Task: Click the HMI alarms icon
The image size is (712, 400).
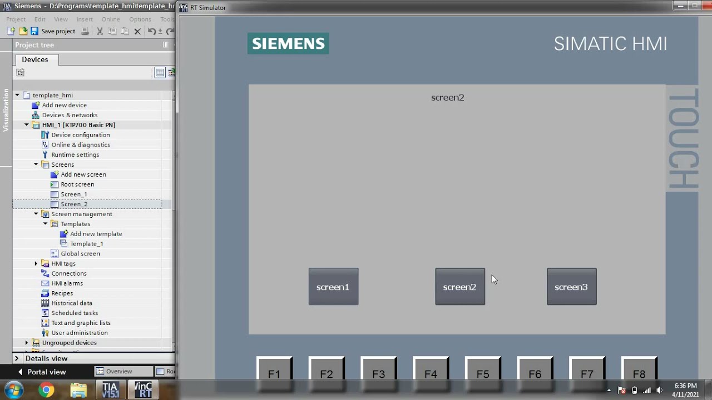Action: pyautogui.click(x=45, y=283)
